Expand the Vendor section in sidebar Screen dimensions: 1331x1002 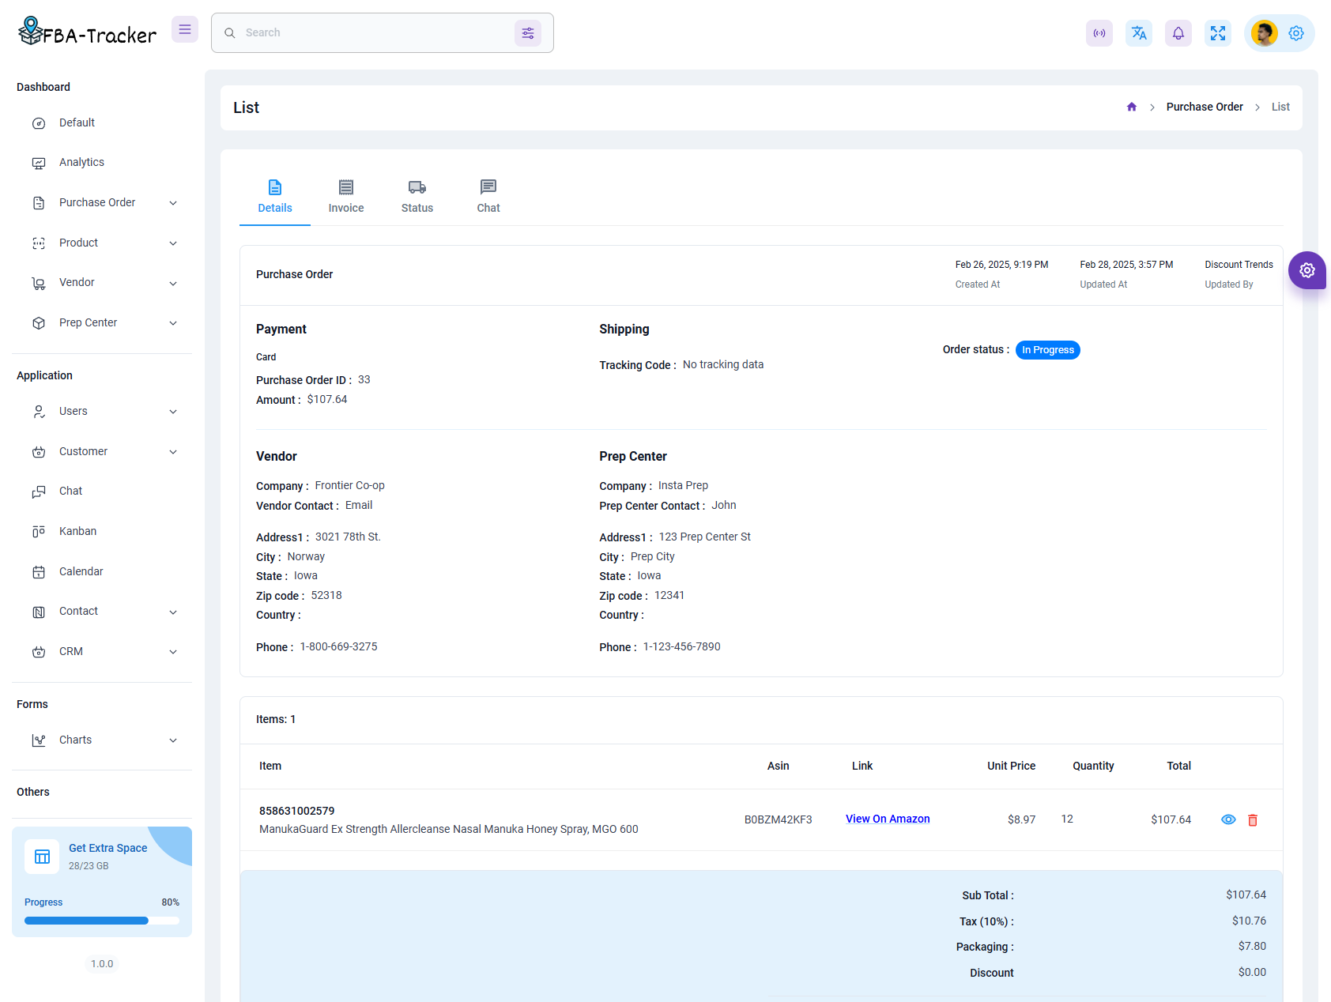point(76,282)
